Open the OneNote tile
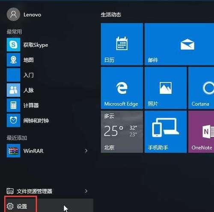Screen dimensions: 214x212 (x=201, y=131)
